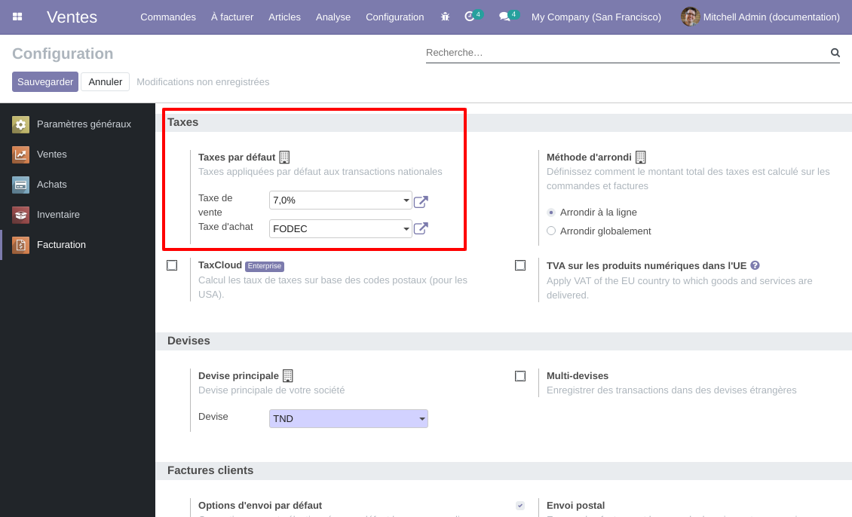Open external link for Taxe d'achat
This screenshot has width=852, height=517.
point(421,228)
